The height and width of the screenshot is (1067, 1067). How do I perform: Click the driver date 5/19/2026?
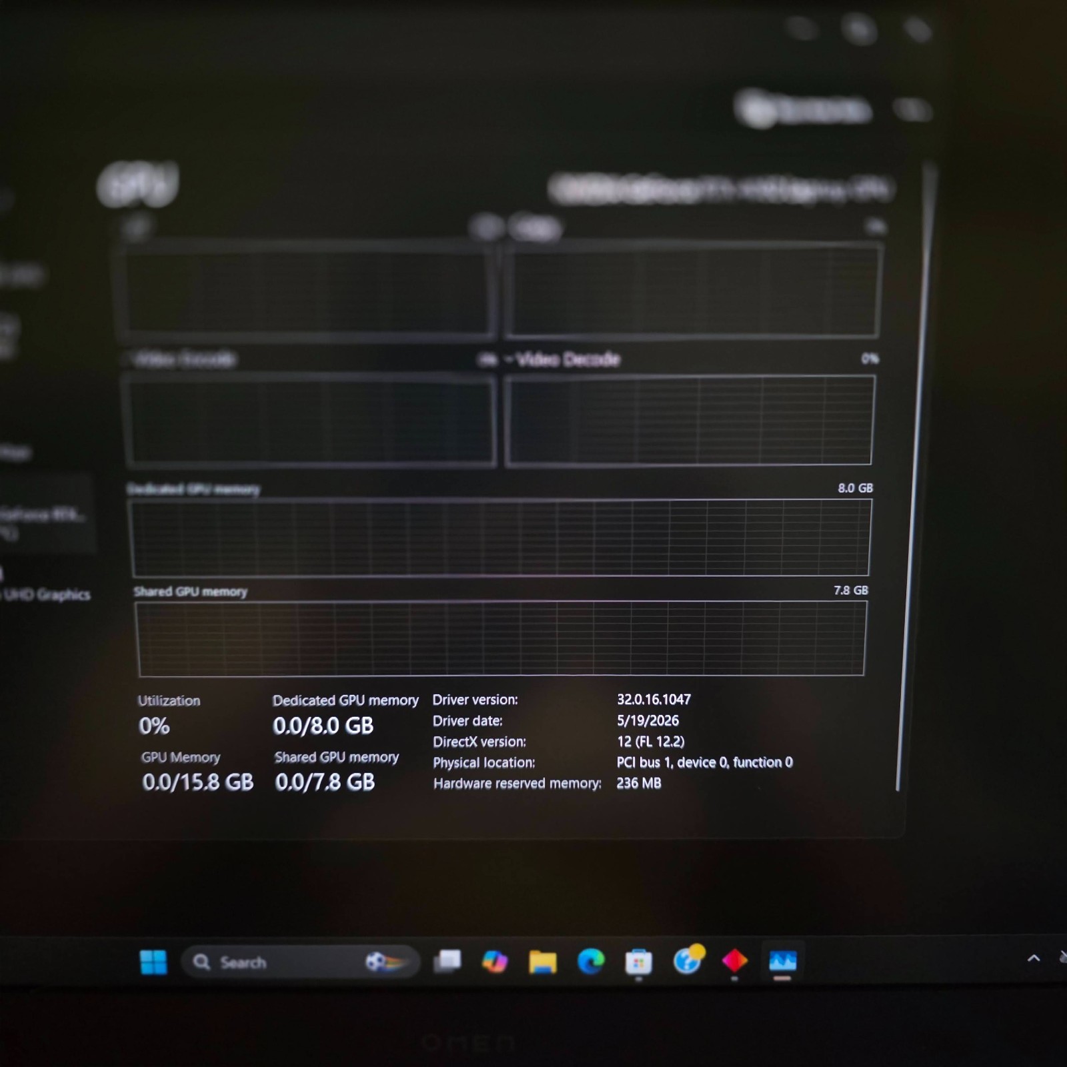coord(648,720)
